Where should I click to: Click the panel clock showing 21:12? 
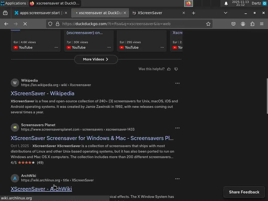240,3
